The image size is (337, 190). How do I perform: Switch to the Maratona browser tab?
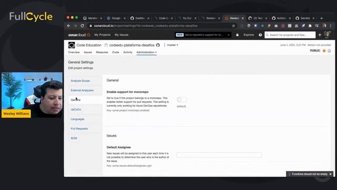(93, 18)
